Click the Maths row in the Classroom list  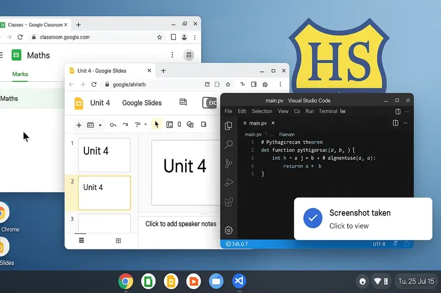(x=32, y=98)
